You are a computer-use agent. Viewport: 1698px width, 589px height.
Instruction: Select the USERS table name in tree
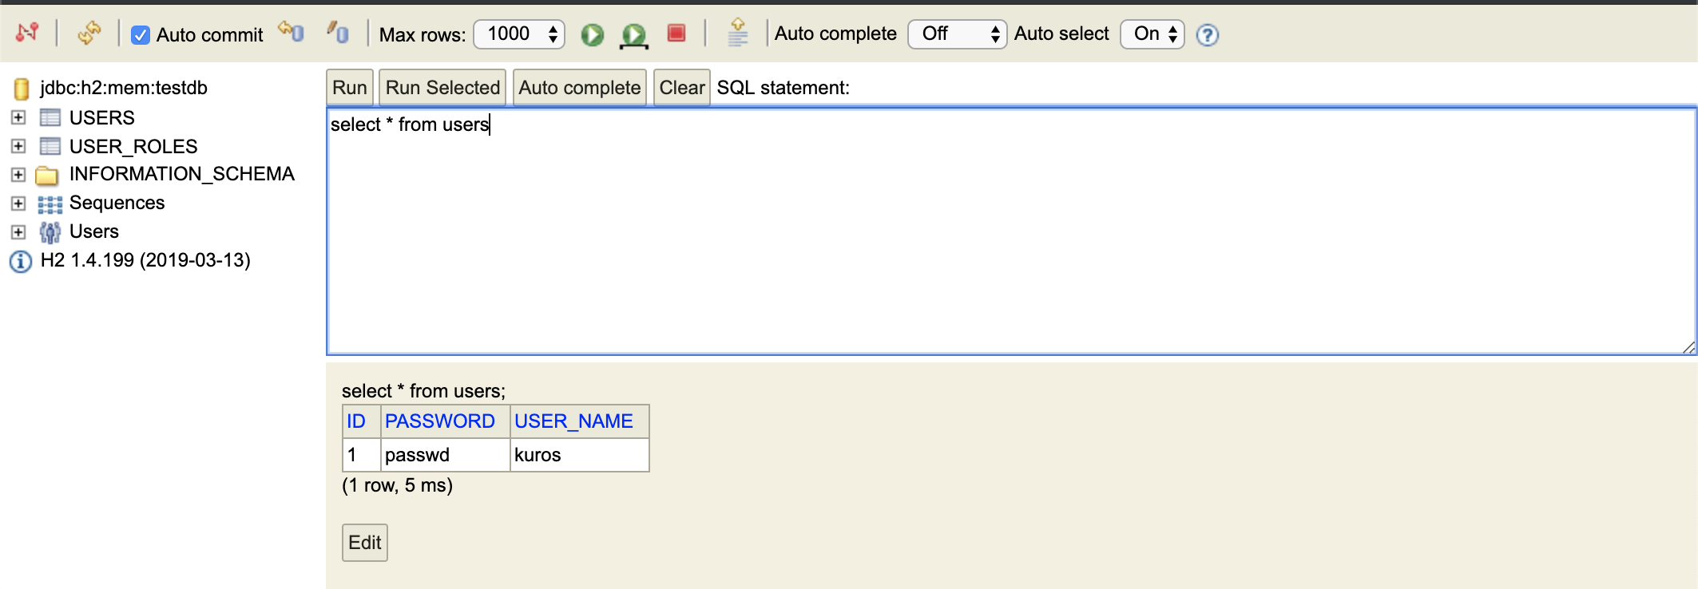102,118
